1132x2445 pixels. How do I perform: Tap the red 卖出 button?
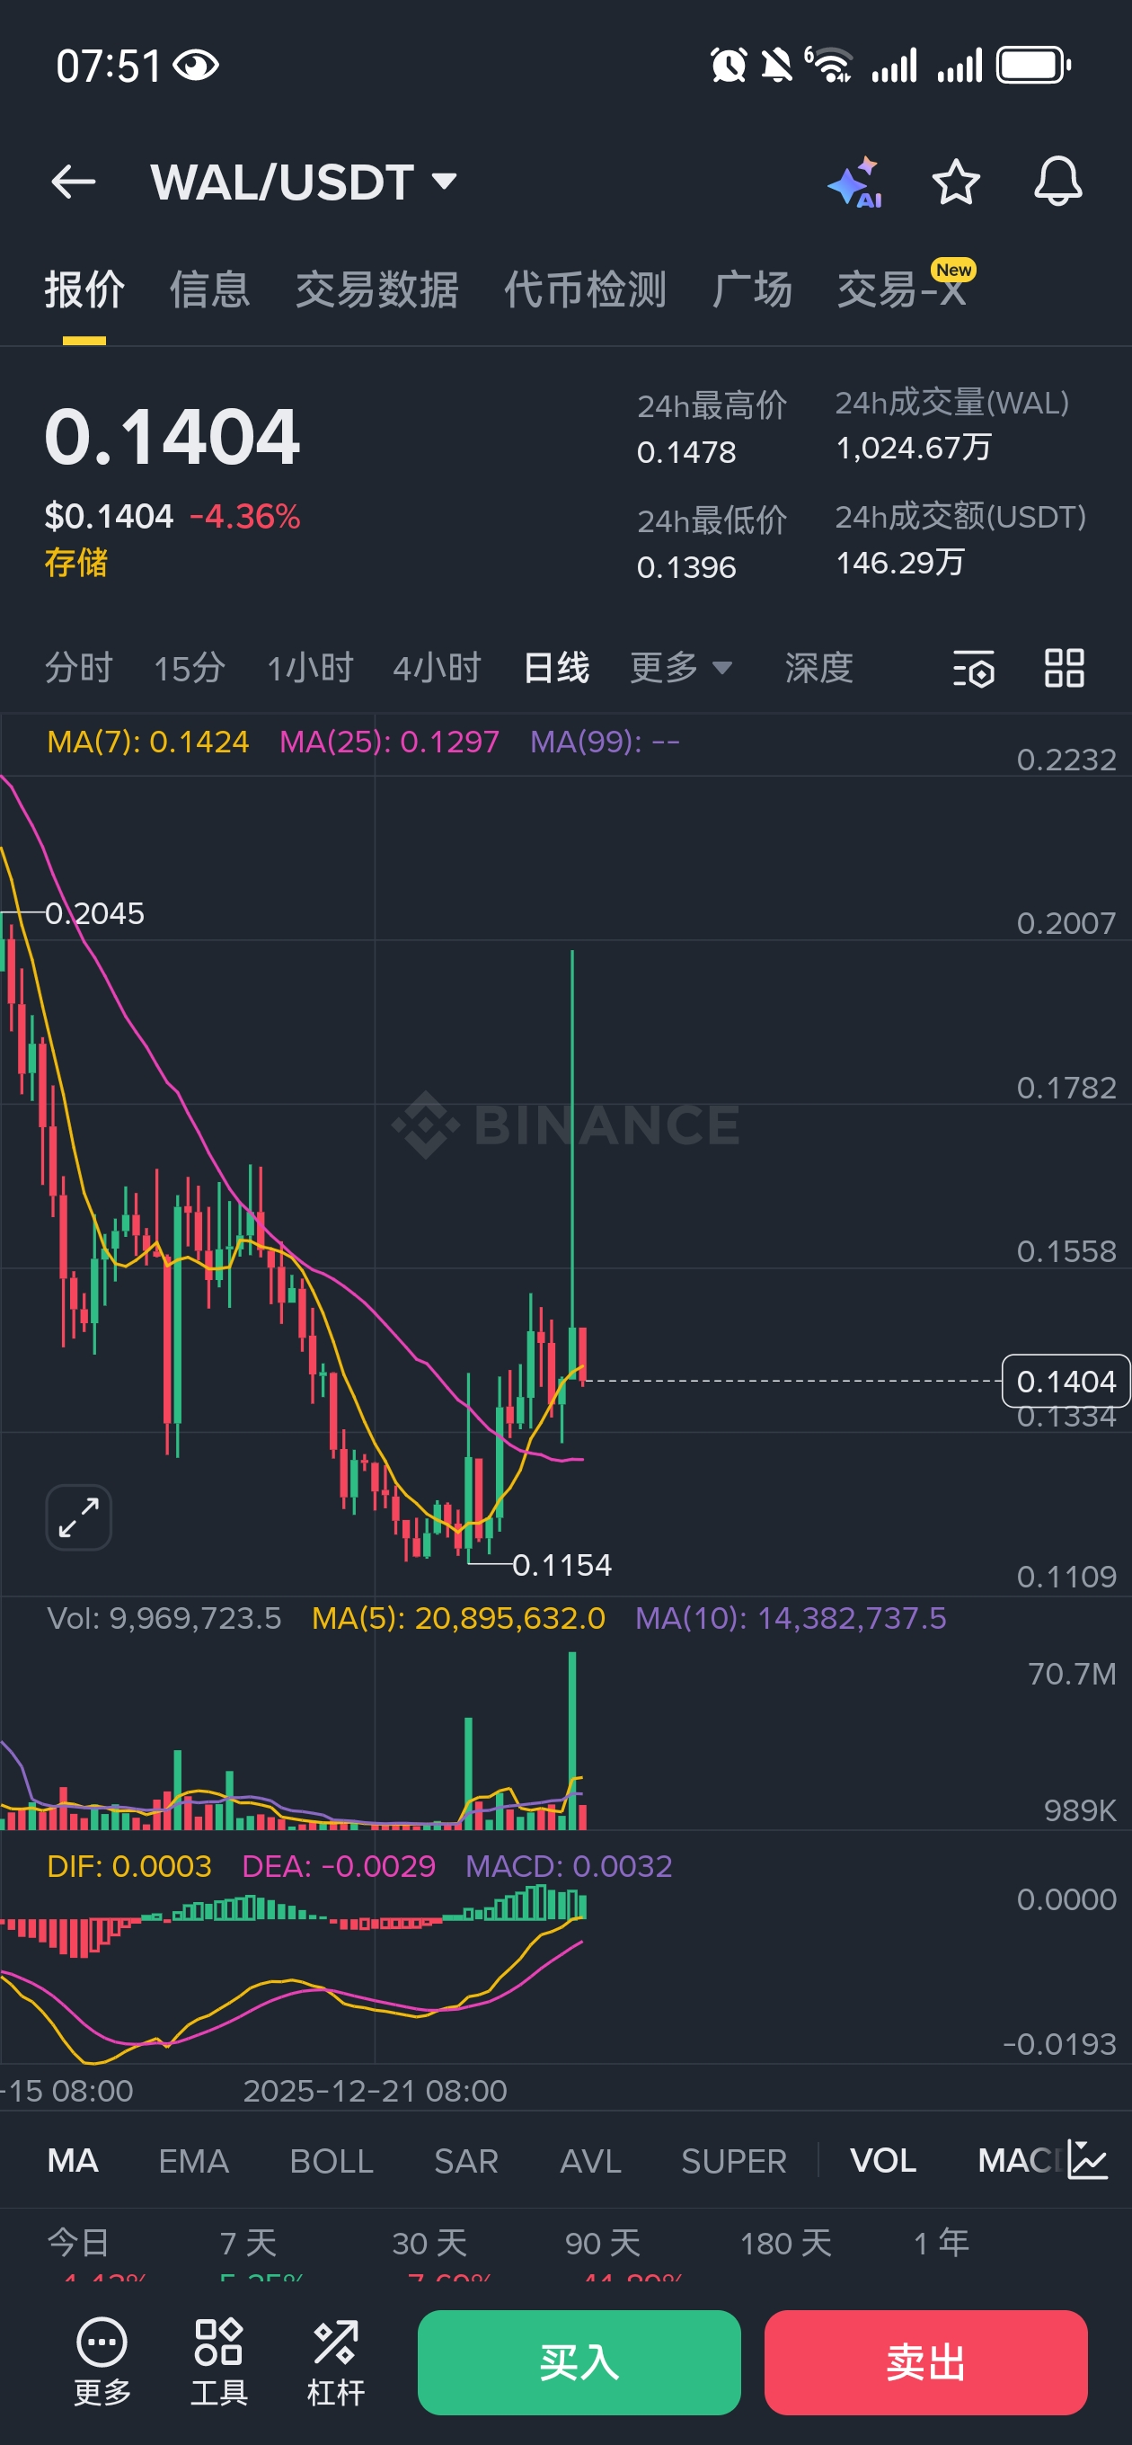pyautogui.click(x=925, y=2362)
